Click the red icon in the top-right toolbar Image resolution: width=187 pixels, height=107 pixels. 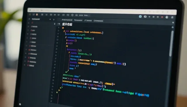click(x=162, y=17)
